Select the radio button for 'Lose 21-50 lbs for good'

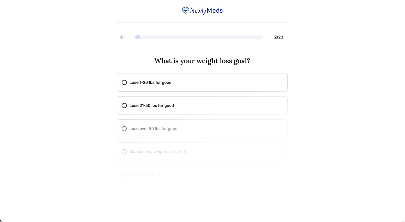click(x=124, y=106)
